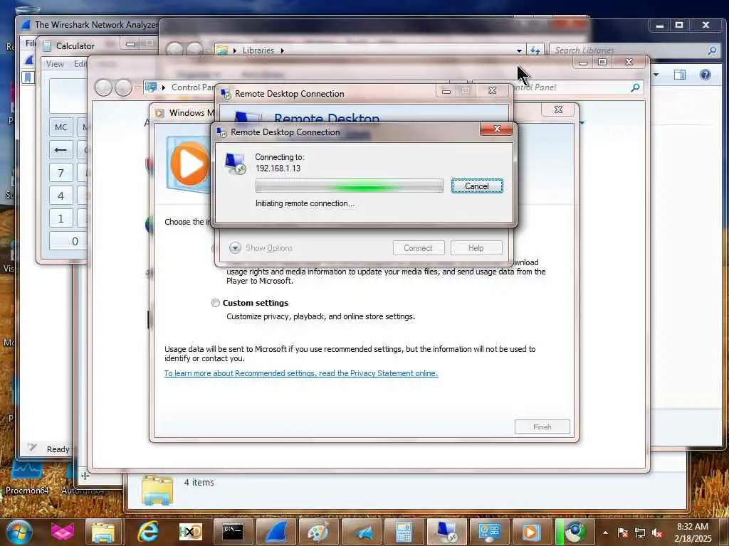Screen dimensions: 729x546
Task: Click the Calculator backspace arrow button
Action: (61, 150)
